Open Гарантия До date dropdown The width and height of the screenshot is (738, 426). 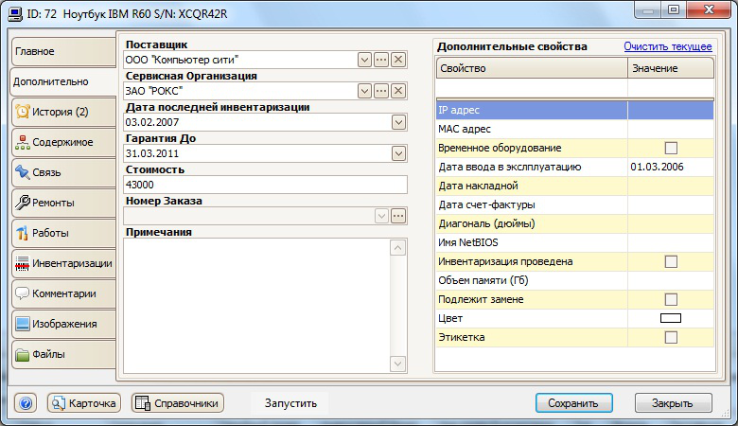(398, 153)
